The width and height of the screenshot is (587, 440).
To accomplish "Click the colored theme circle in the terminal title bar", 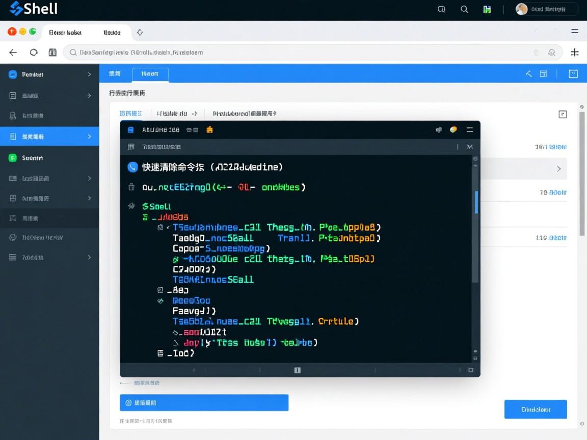I will (453, 130).
